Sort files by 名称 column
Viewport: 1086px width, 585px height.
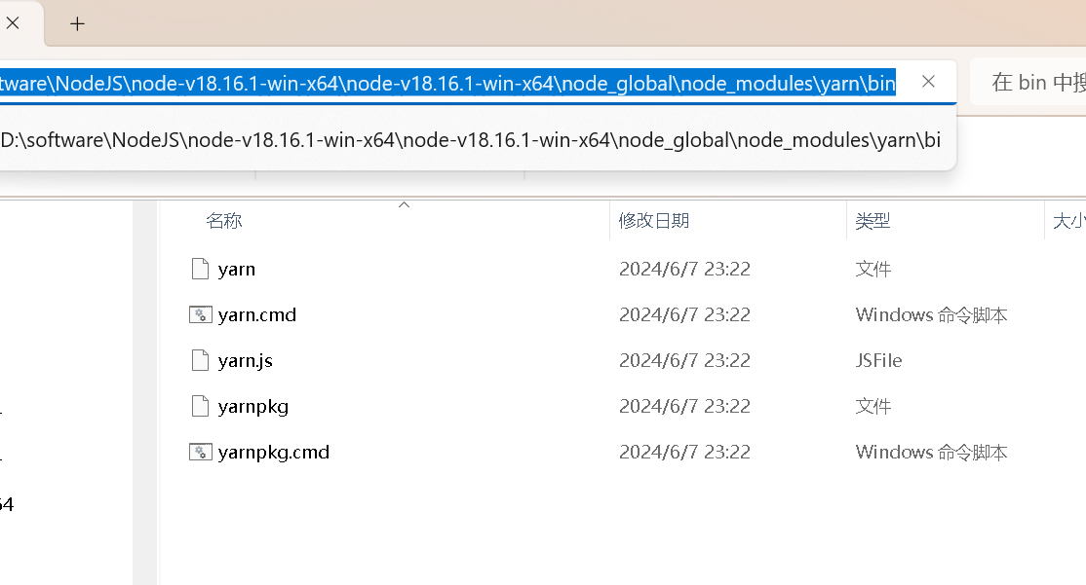tap(223, 221)
